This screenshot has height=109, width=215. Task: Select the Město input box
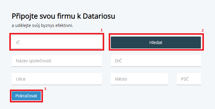pos(139,79)
